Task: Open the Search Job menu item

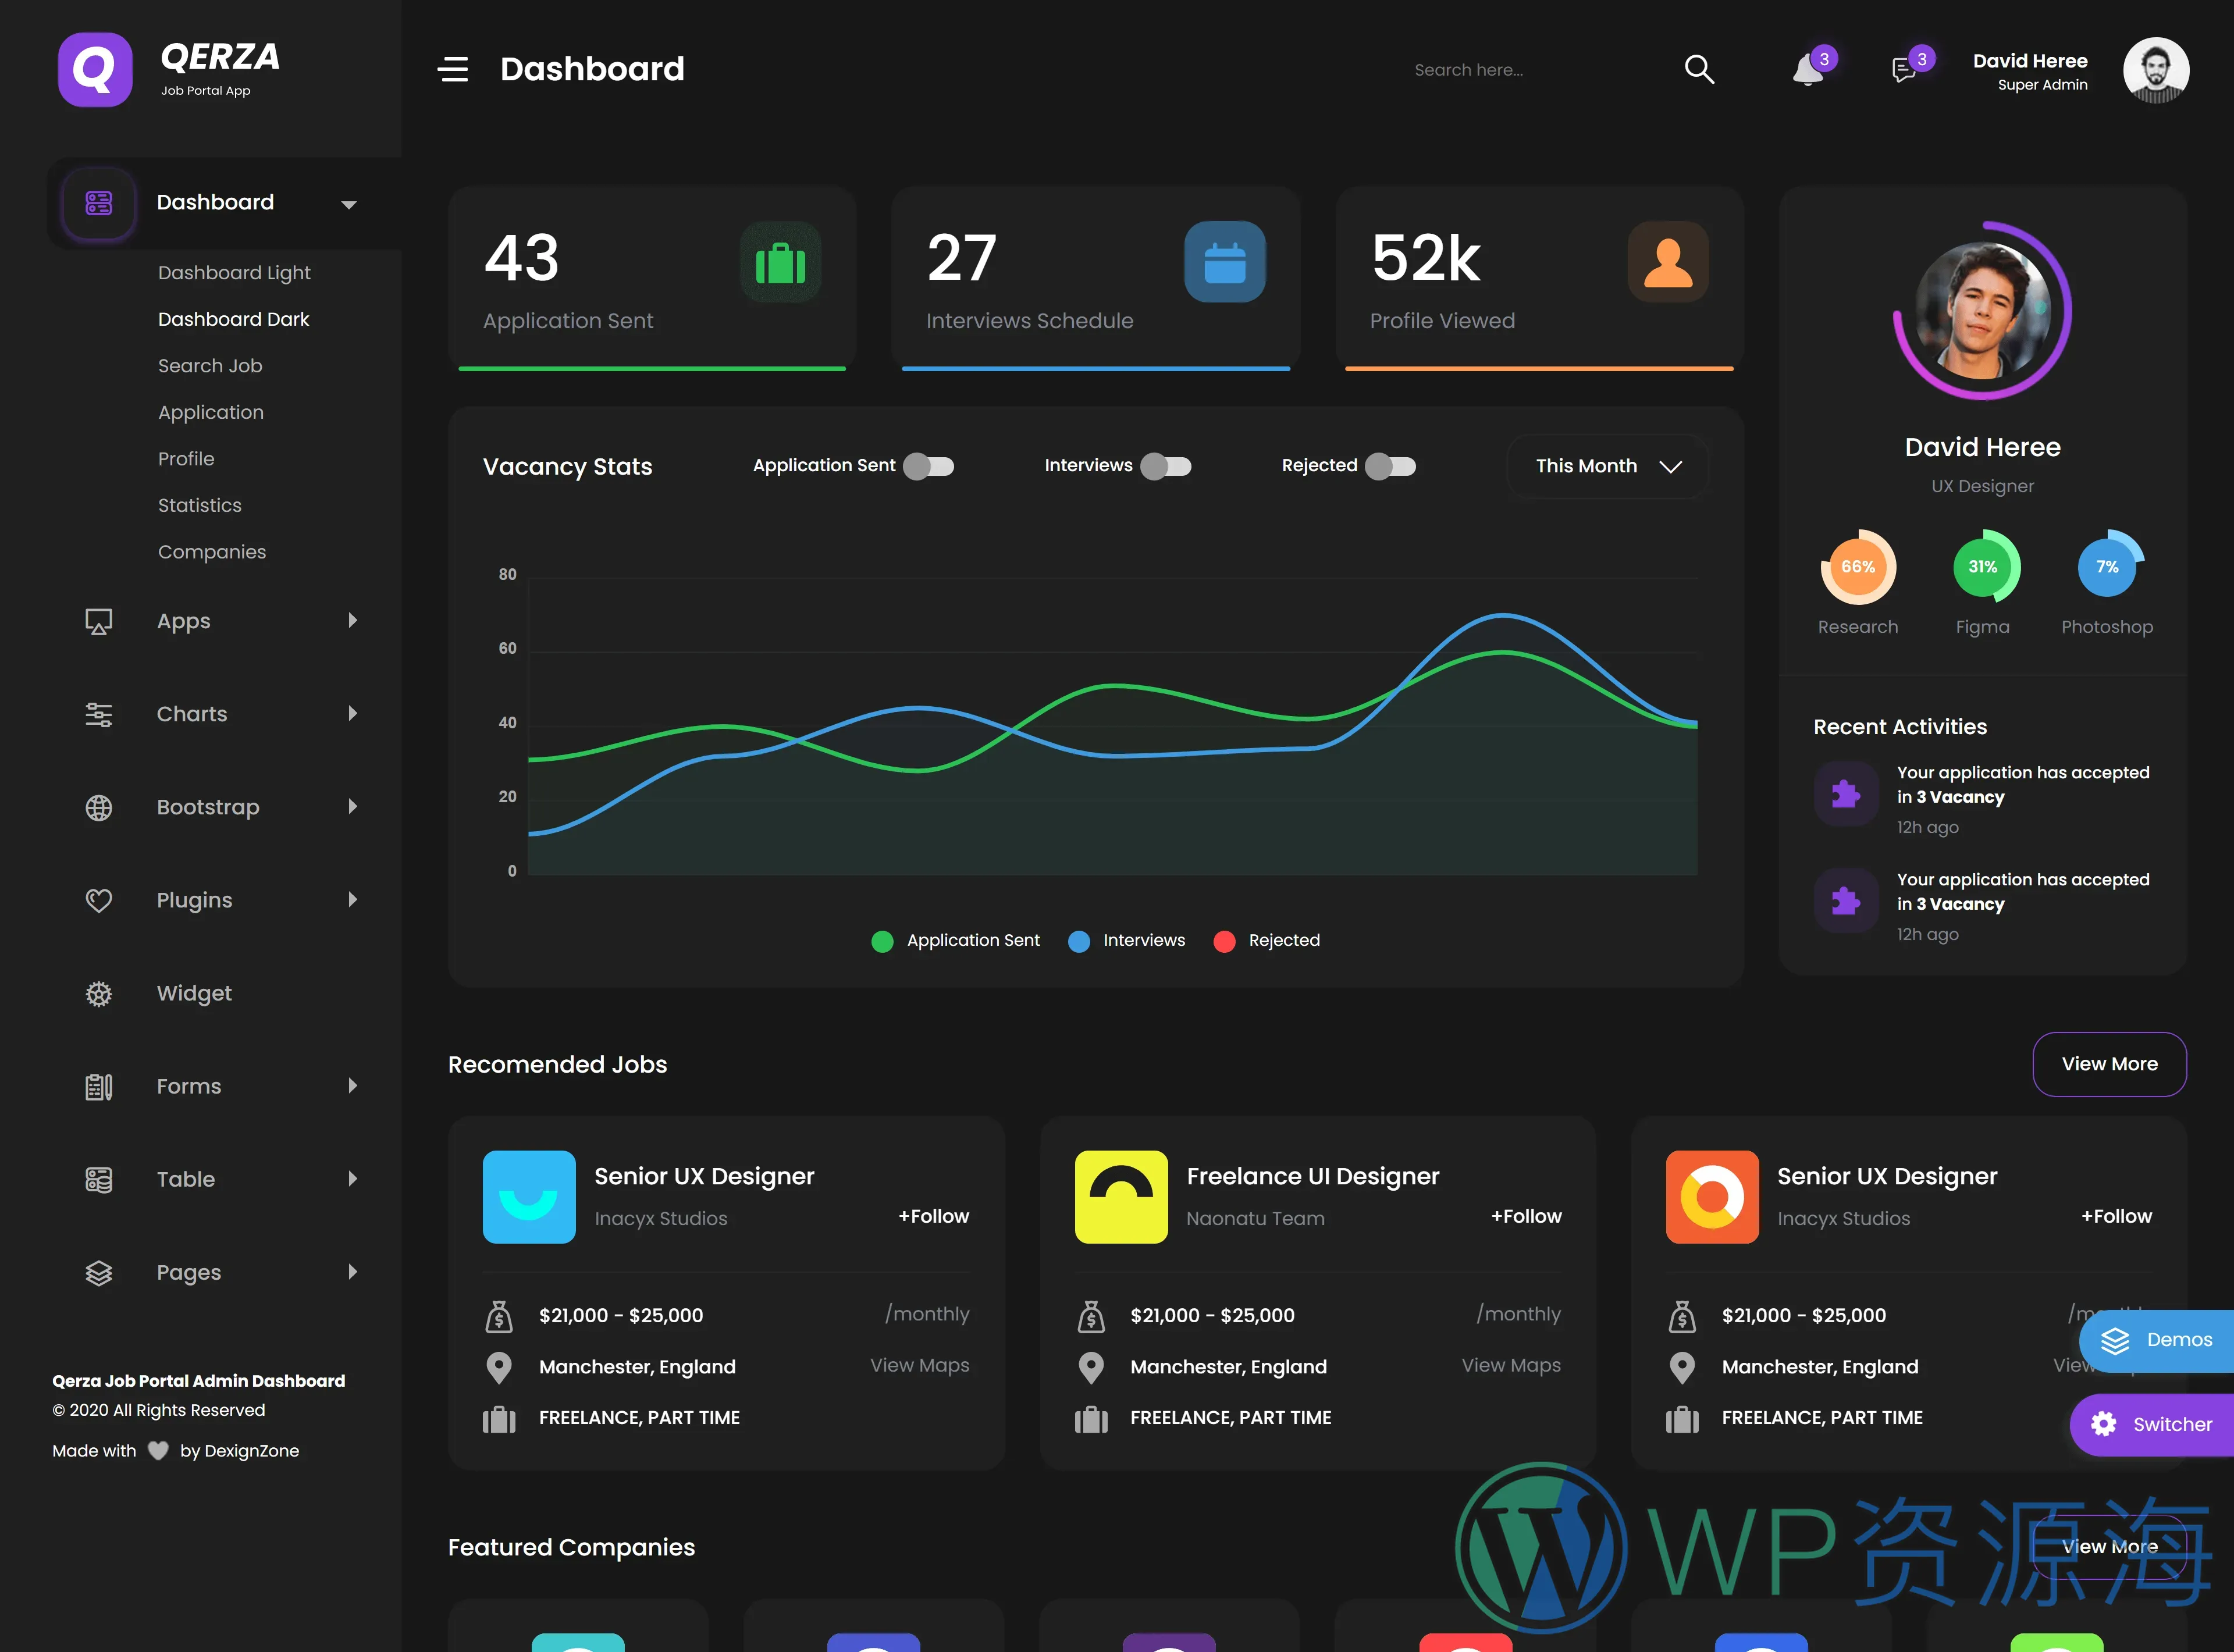Action: tap(210, 365)
